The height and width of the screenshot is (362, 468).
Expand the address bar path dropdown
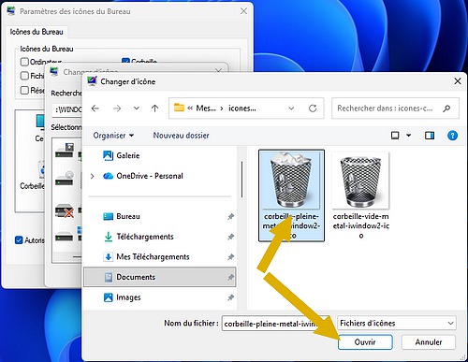click(x=291, y=109)
